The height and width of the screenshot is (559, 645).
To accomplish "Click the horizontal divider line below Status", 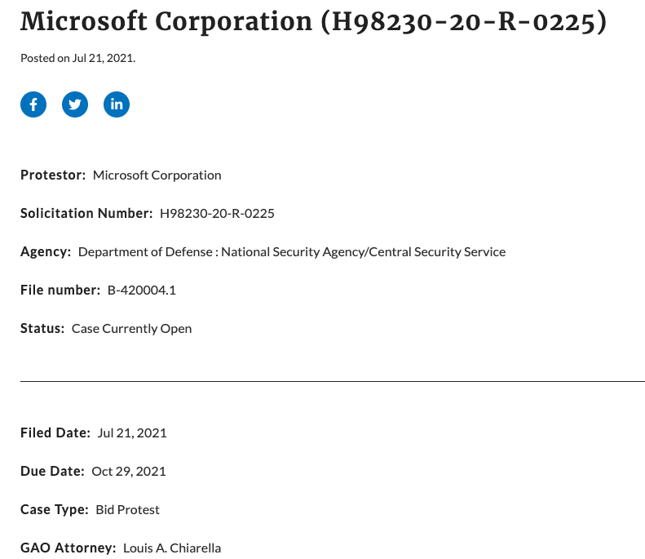I will coord(333,382).
